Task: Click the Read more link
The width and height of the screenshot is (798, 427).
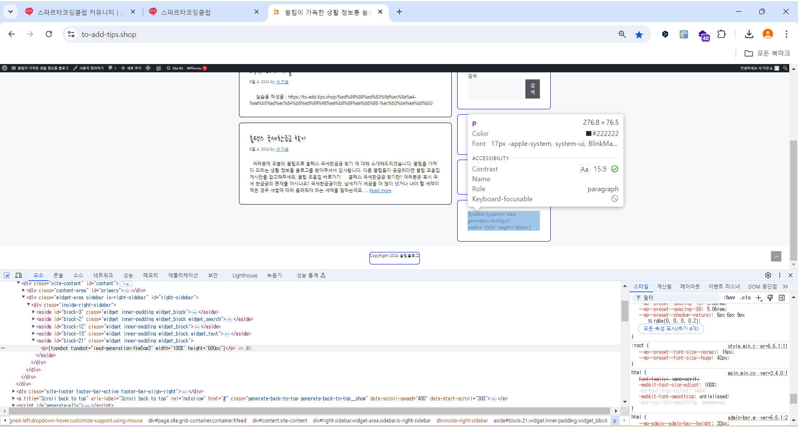Action: 380,190
